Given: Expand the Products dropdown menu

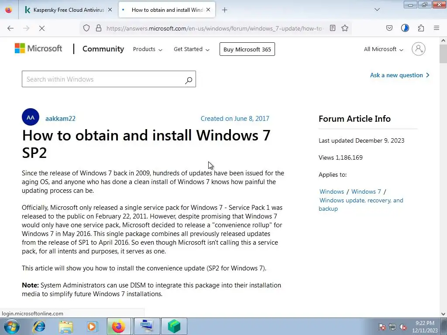Looking at the screenshot, I should point(148,49).
